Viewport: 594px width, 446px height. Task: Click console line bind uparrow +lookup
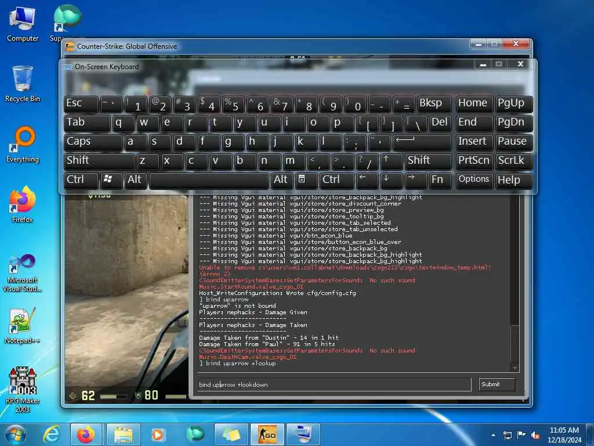237,364
